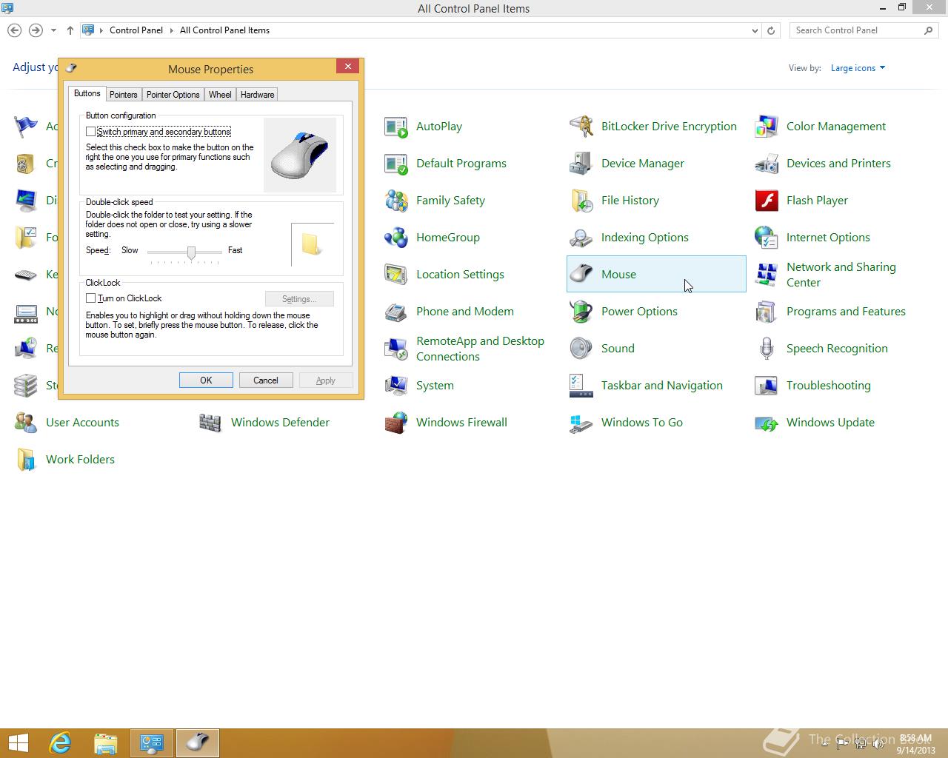Open Programs and Features link
This screenshot has height=758, width=948.
[846, 312]
